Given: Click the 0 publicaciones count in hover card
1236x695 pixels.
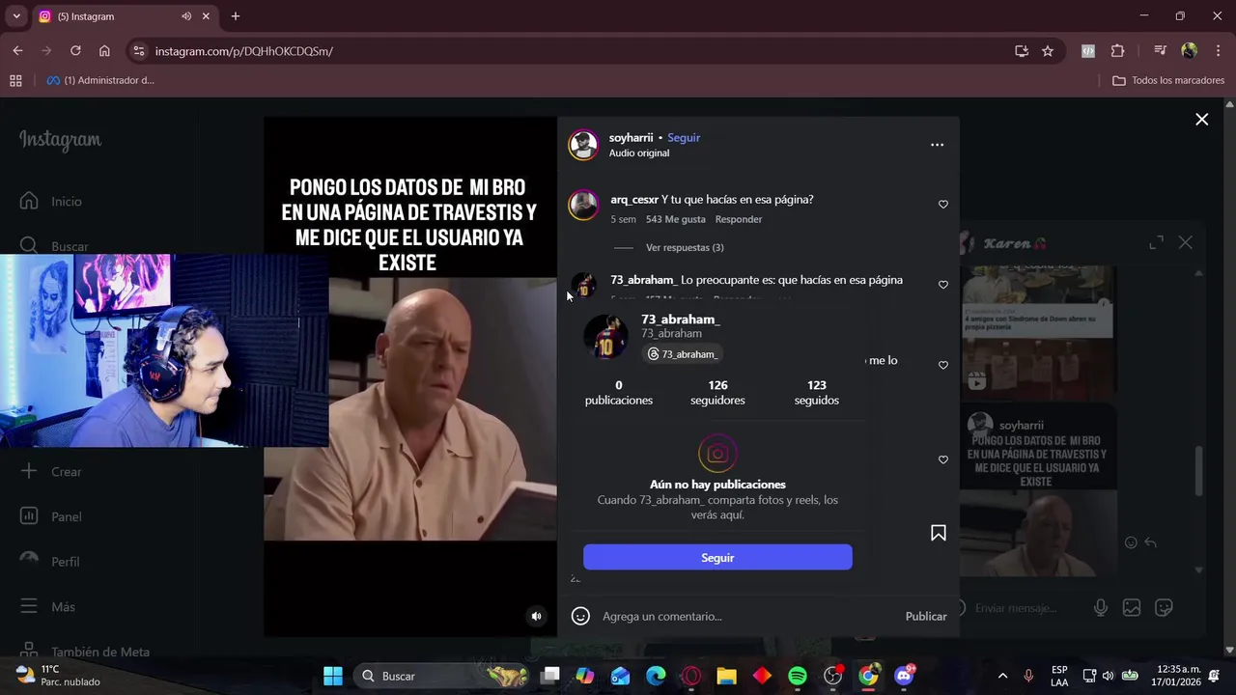Looking at the screenshot, I should (x=619, y=393).
